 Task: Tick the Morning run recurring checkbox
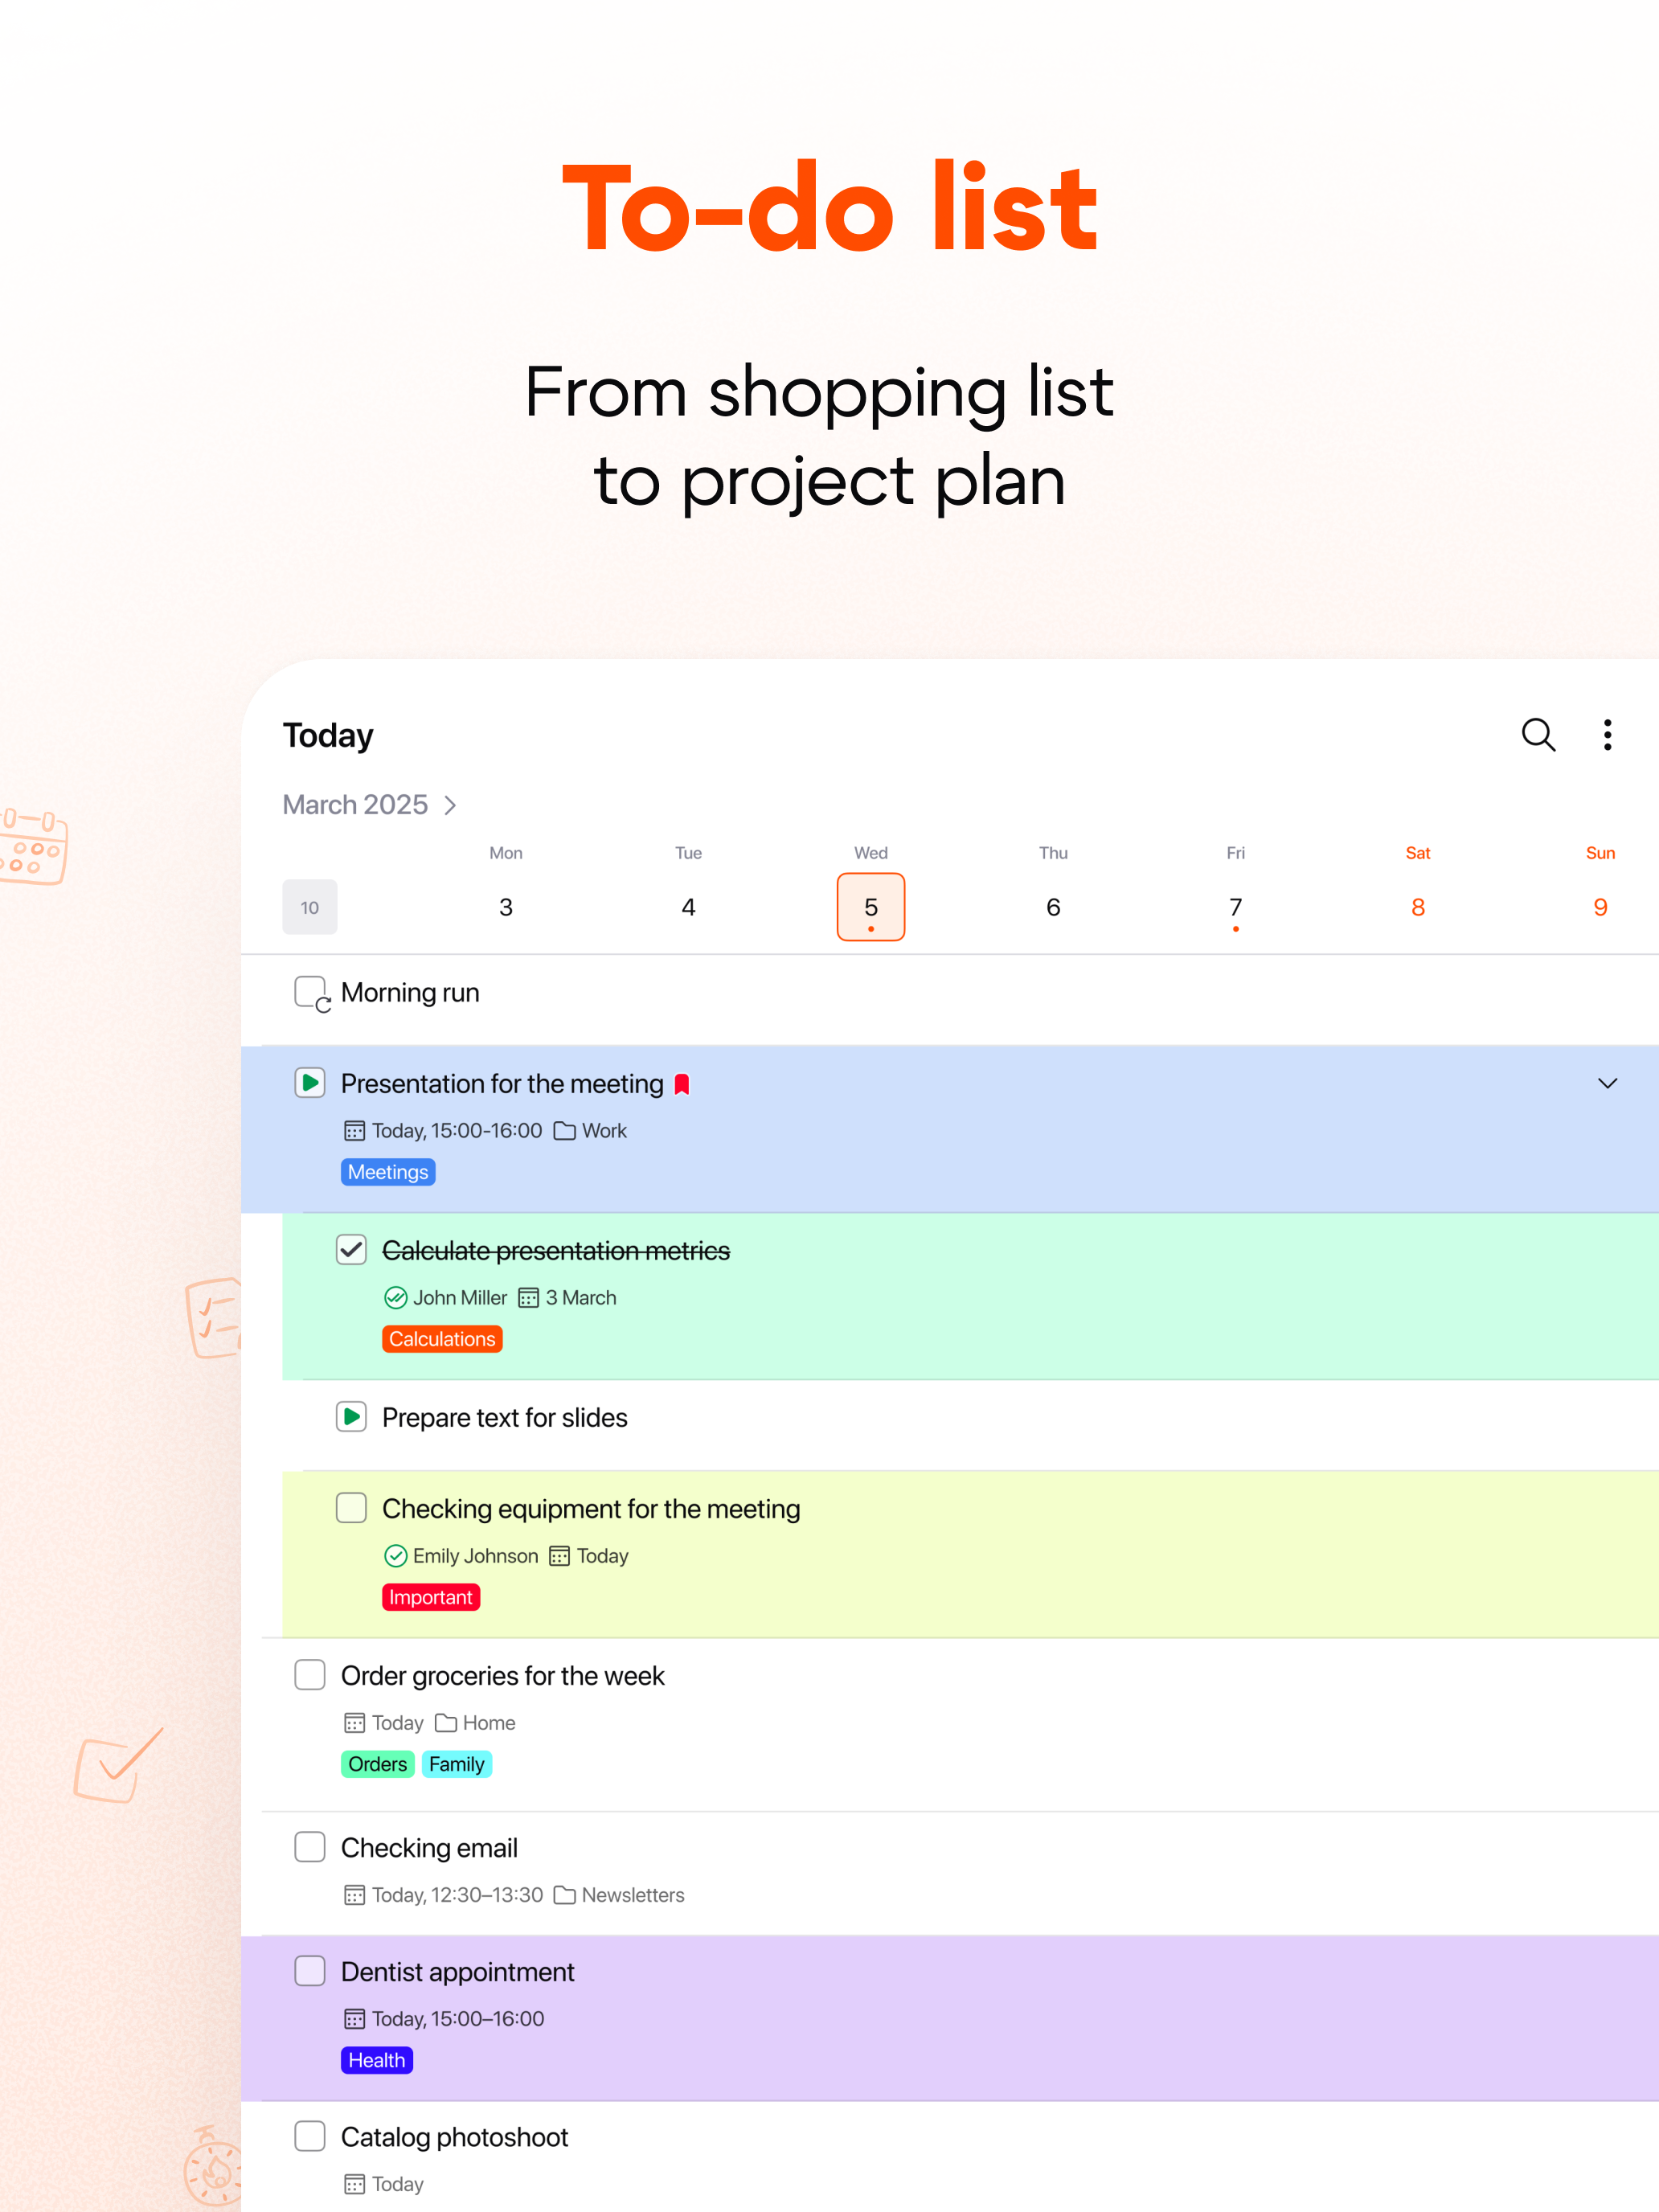310,992
